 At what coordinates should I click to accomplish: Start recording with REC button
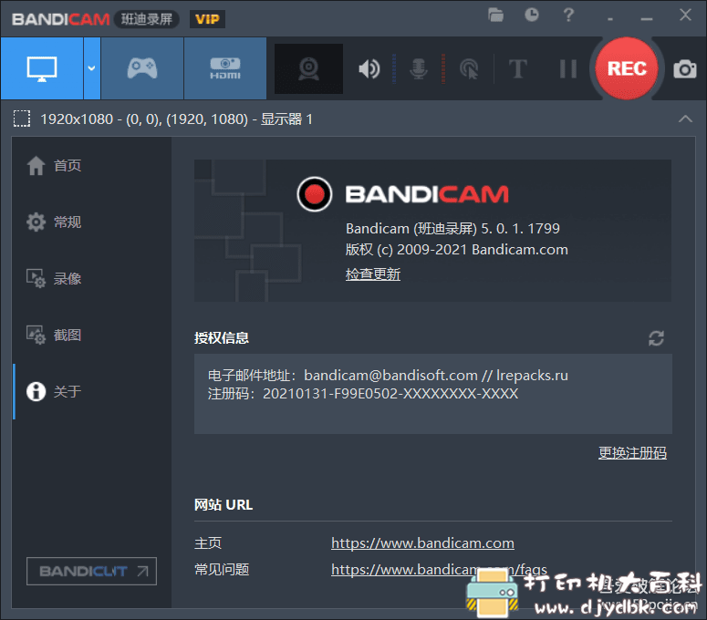click(x=627, y=68)
